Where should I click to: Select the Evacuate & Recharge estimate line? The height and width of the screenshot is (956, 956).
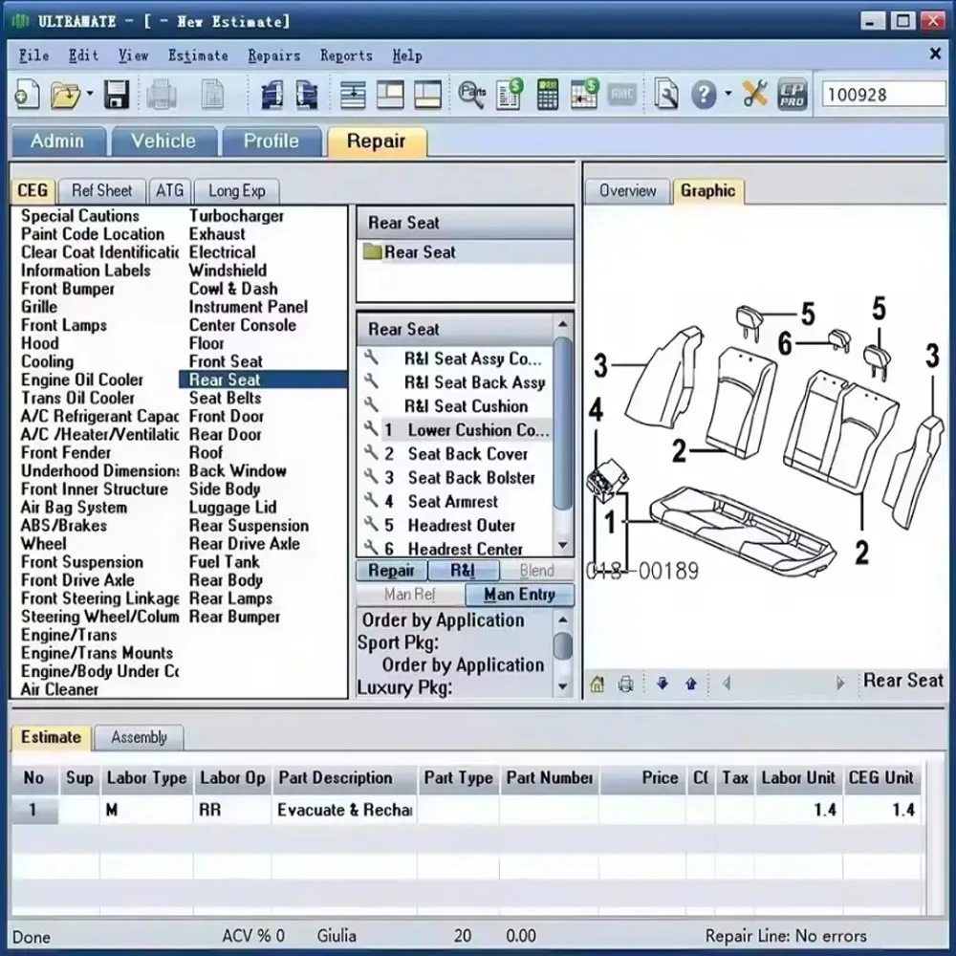pos(467,811)
